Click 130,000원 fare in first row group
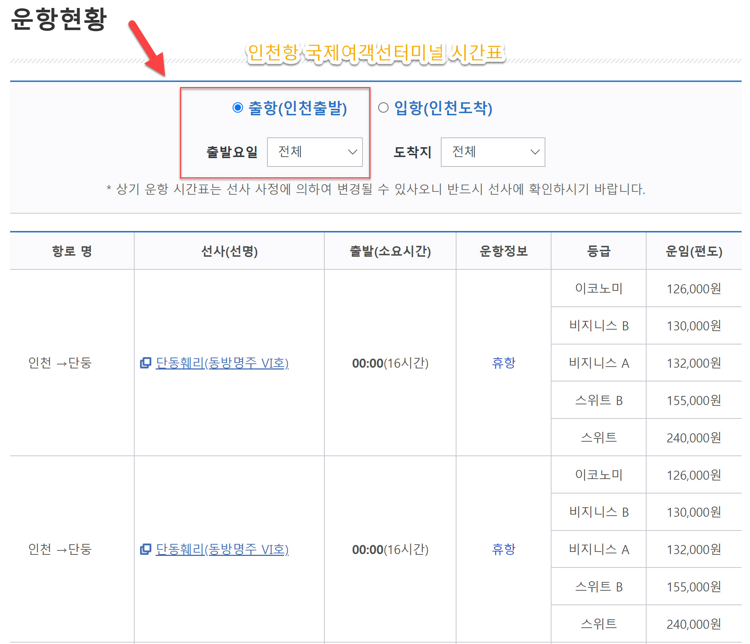750x644 pixels. 694,326
